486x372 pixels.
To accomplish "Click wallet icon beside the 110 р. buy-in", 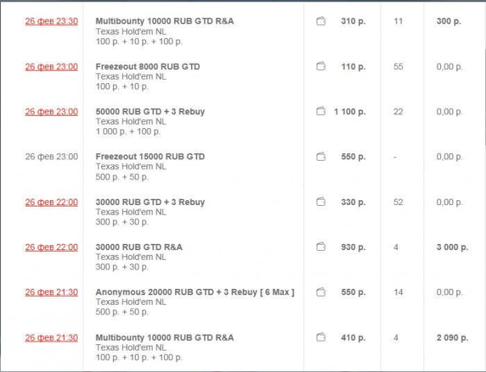I will 321,67.
